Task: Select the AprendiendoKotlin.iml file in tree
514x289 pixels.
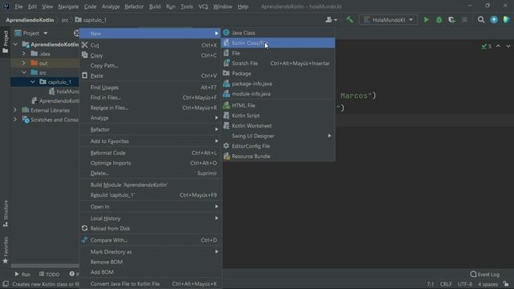Action: tap(55, 101)
